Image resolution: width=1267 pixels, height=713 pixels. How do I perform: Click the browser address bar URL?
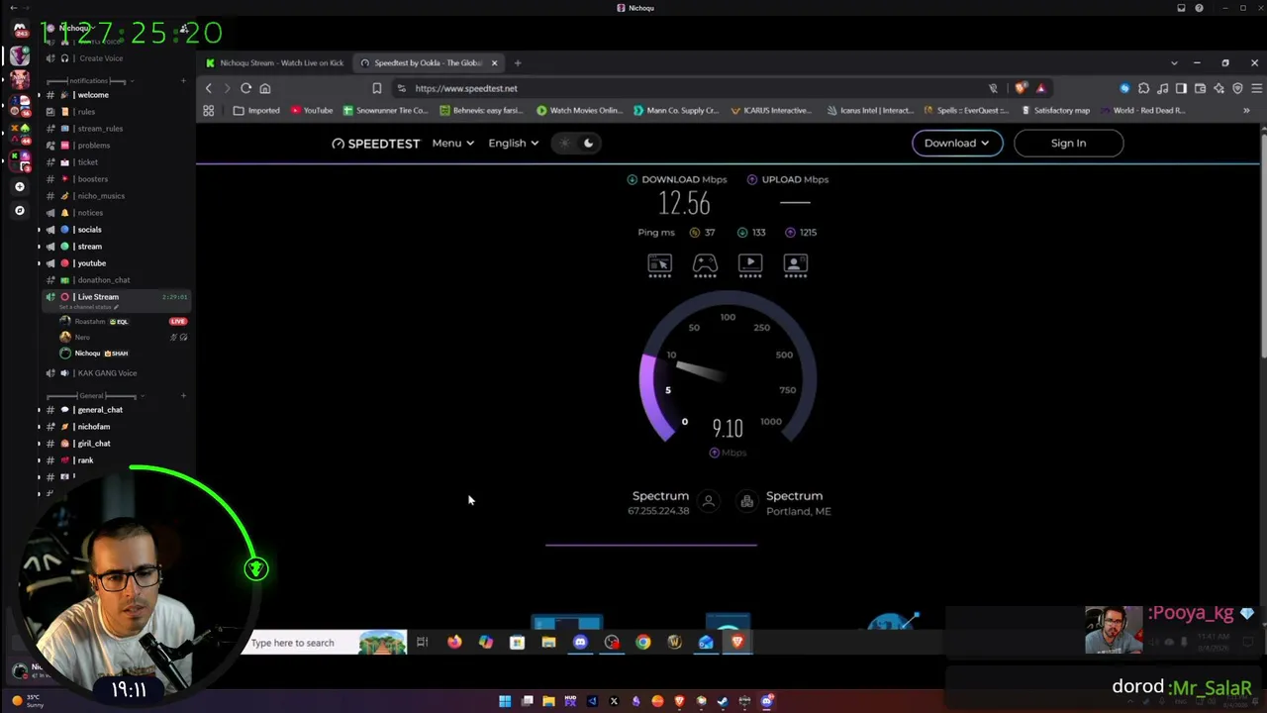[x=466, y=88]
